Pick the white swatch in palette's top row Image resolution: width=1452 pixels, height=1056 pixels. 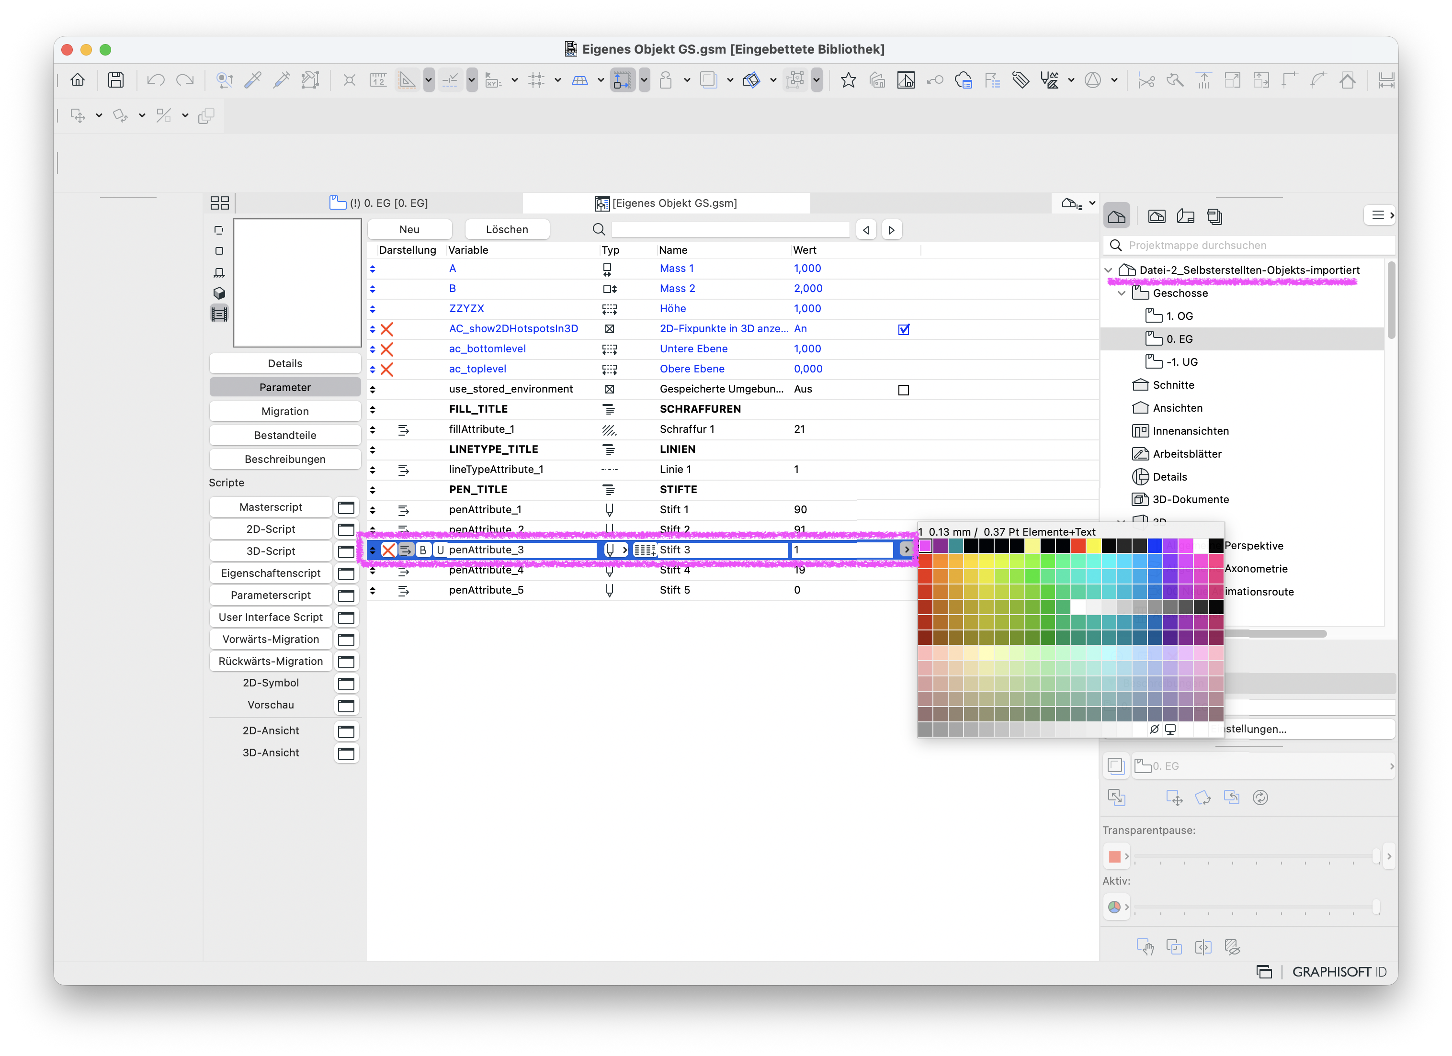coord(1201,545)
